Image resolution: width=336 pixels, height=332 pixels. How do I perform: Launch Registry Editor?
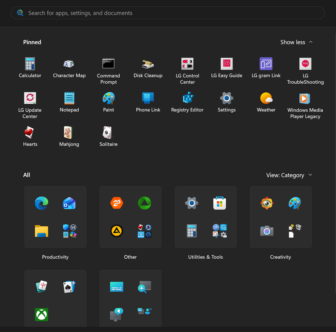click(x=187, y=102)
